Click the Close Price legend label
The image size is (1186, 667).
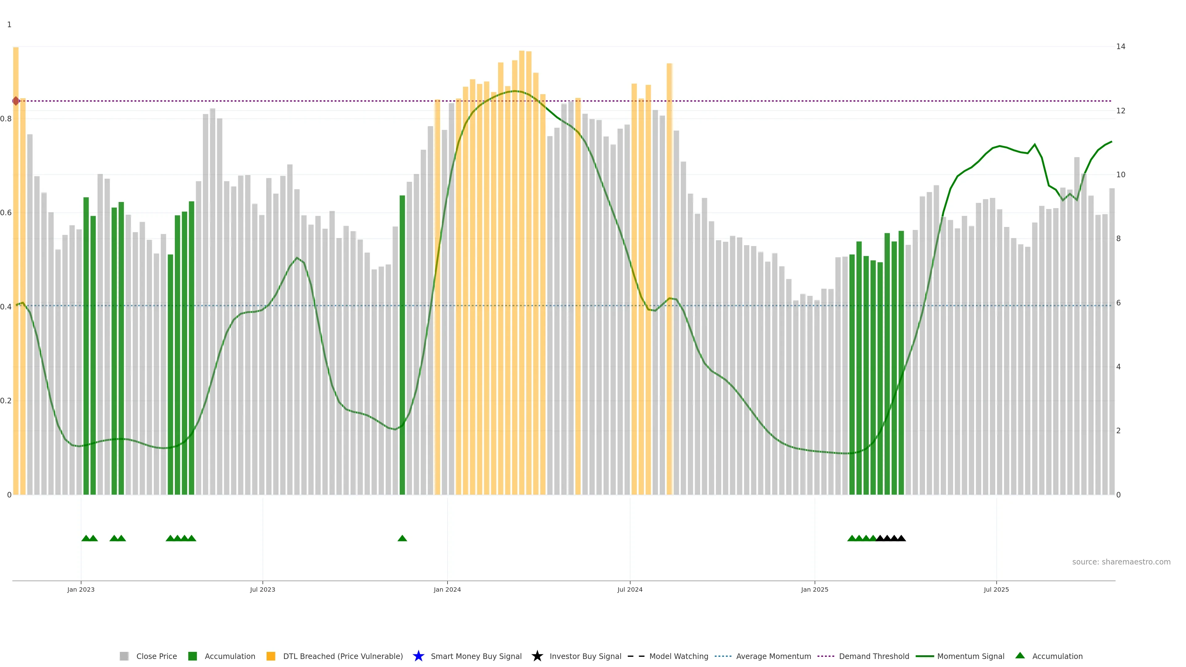[x=157, y=656]
